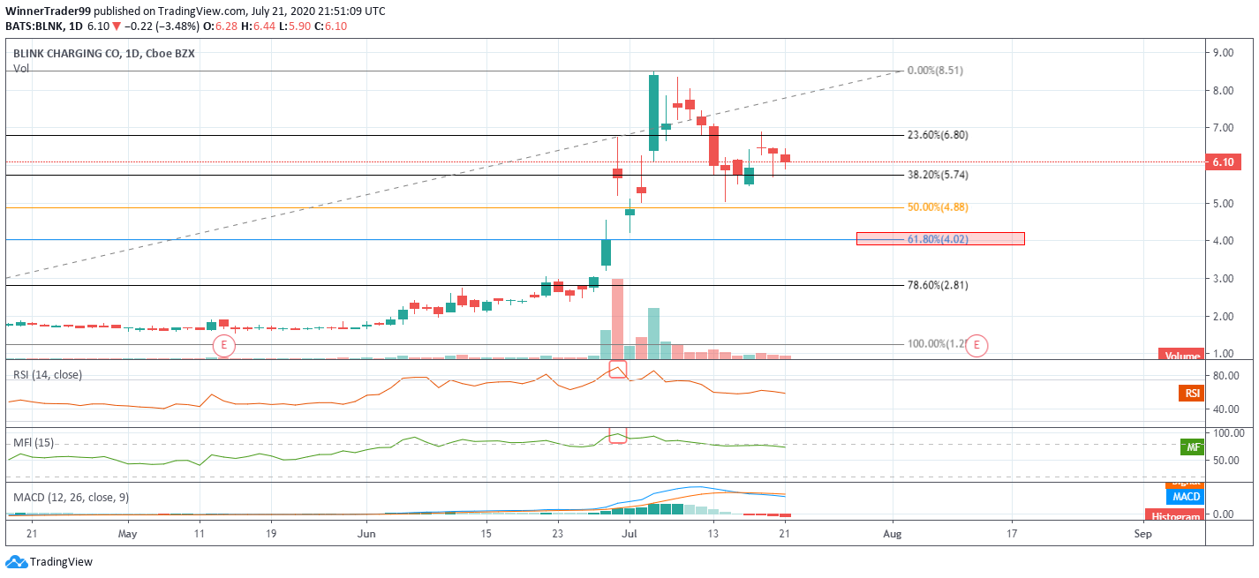
Task: Click the Jul label on date axis
Action: pos(629,534)
